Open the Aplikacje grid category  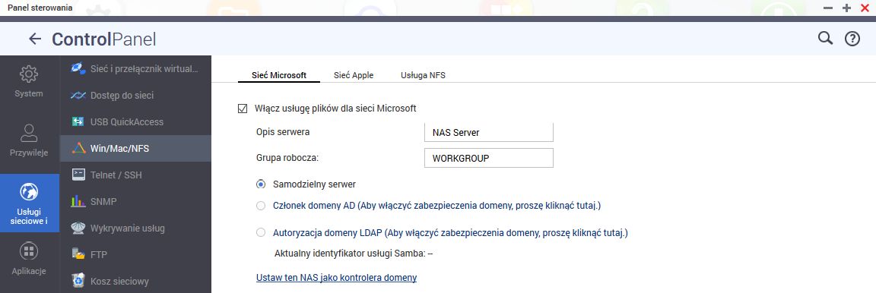coord(29,259)
